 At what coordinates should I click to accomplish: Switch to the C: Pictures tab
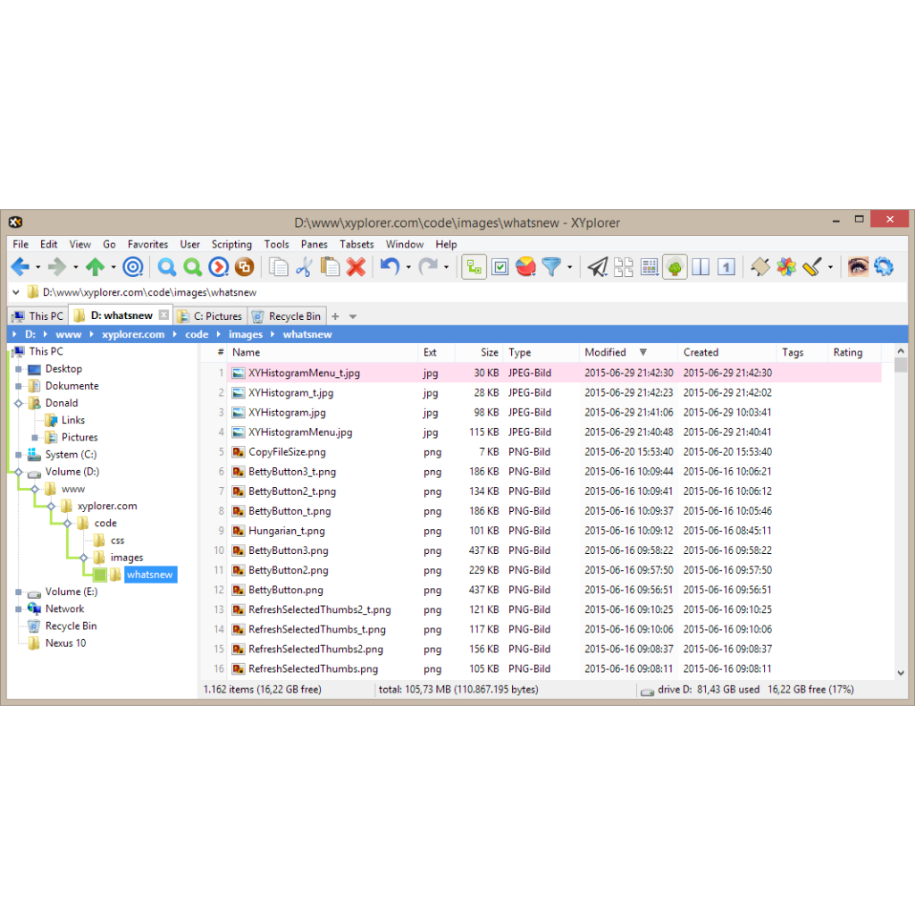211,315
